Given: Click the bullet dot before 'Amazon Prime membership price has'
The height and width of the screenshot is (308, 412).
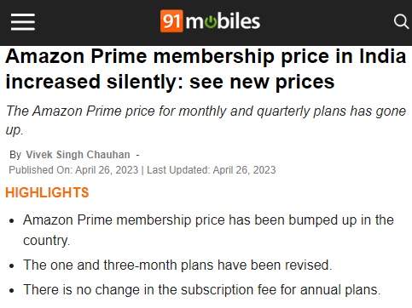Looking at the screenshot, I should [12, 221].
